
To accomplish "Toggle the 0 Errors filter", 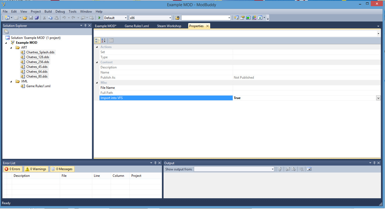I will [x=12, y=169].
